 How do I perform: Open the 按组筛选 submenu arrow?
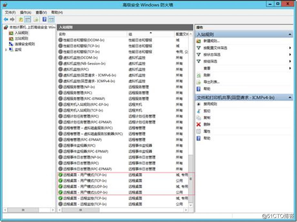click(290, 61)
